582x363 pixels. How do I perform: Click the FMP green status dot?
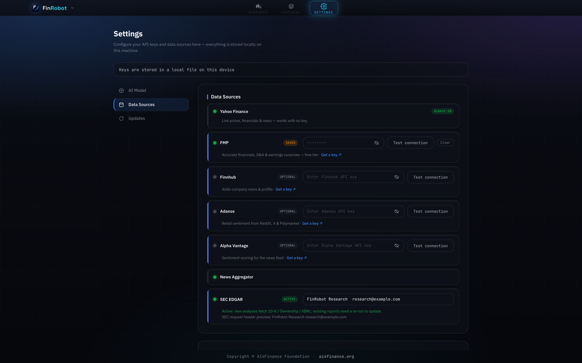215,143
